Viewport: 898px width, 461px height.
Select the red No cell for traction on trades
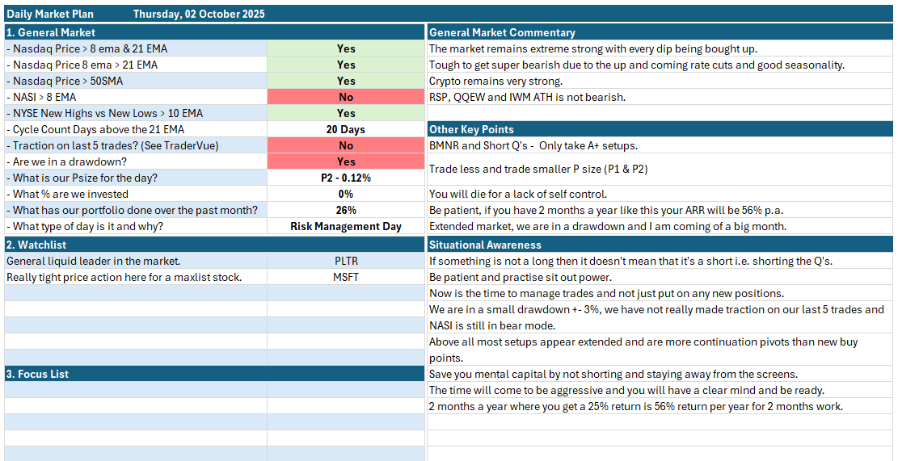[346, 145]
